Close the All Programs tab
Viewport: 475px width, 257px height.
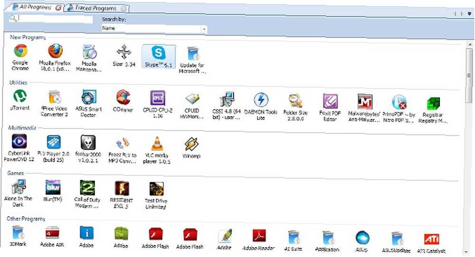[58, 8]
